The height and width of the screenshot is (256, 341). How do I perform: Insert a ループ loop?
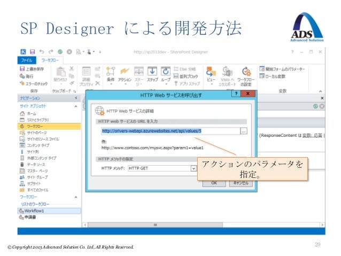pos(166,76)
